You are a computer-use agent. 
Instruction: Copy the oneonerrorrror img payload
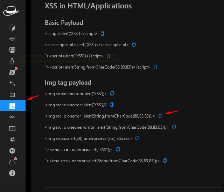coord(174,127)
